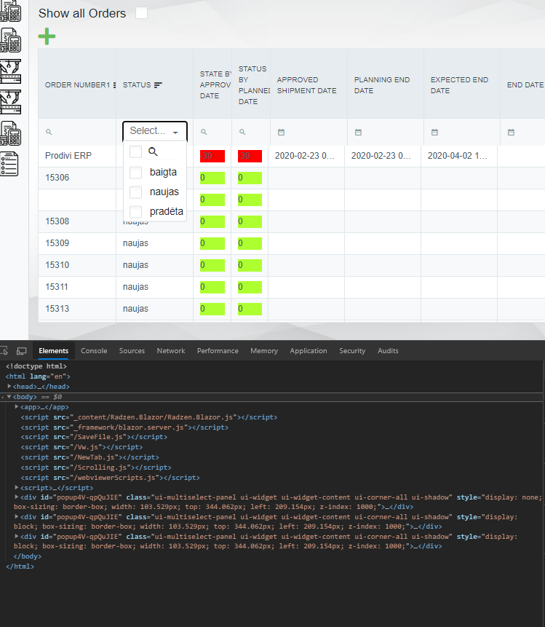The width and height of the screenshot is (545, 627).
Task: Click the red State by Approved Date cell
Action: [212, 156]
